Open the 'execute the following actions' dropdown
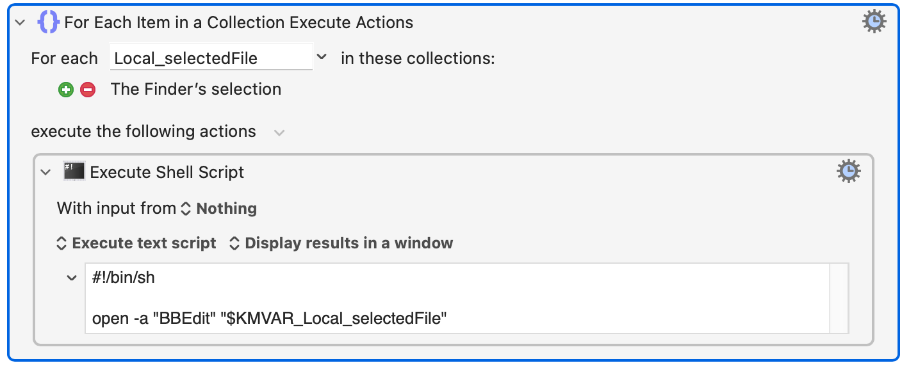 (279, 133)
